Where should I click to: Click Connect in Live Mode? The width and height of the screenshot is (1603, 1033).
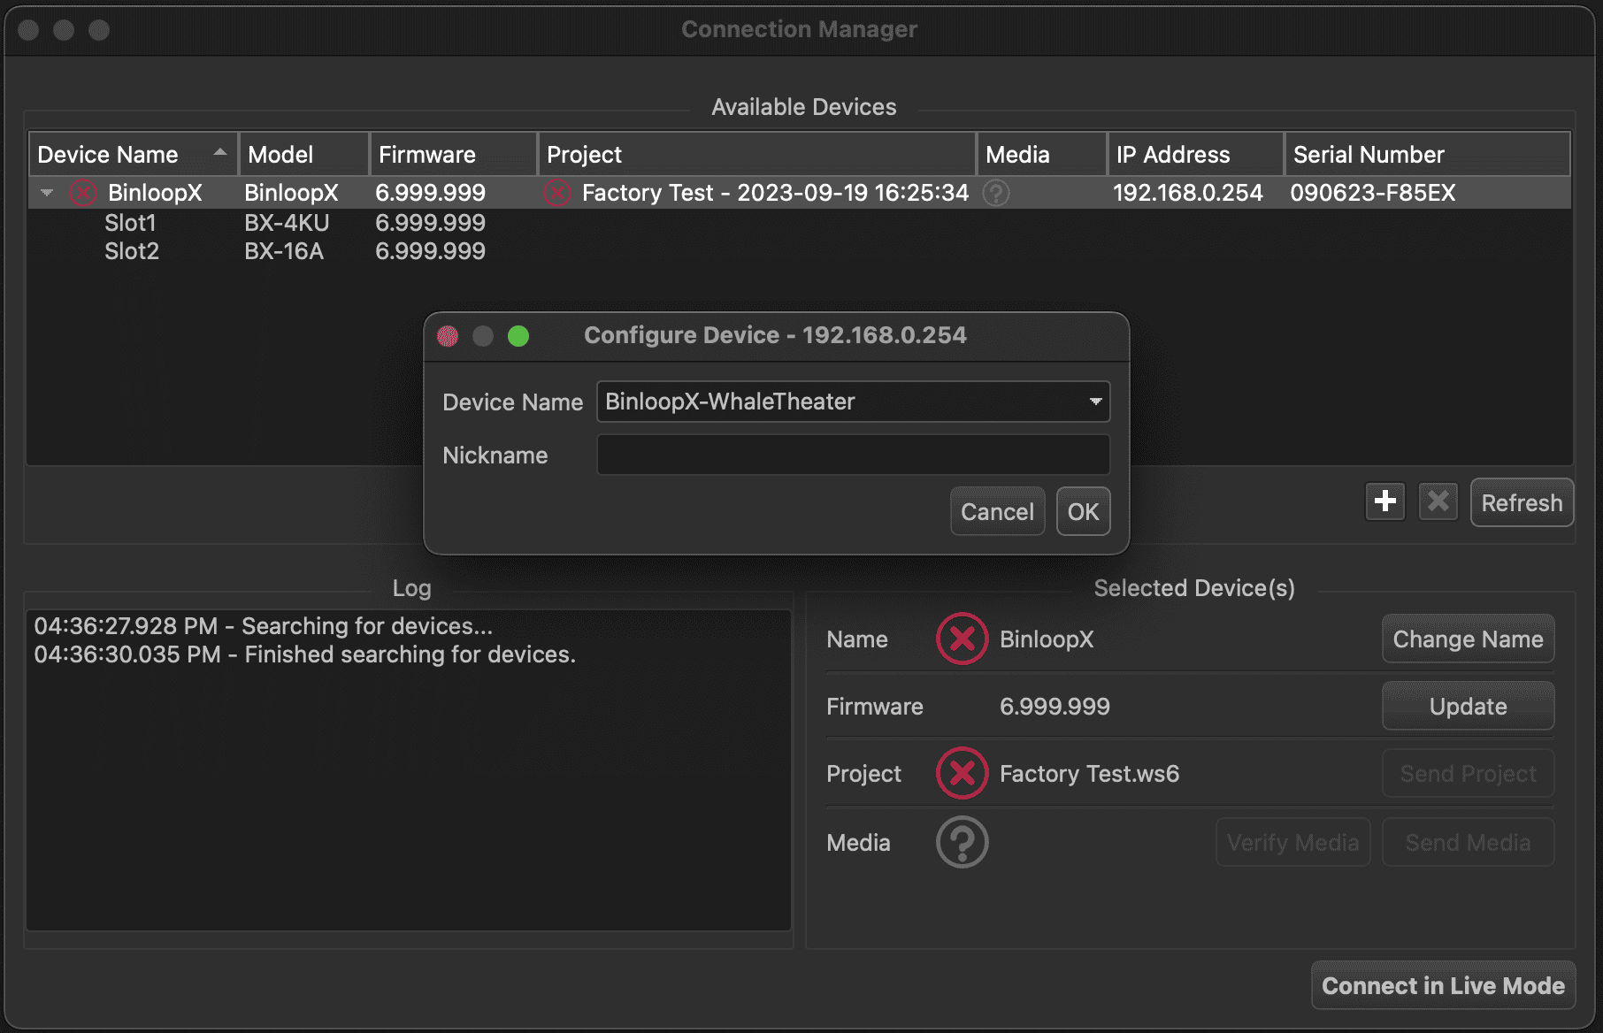(1443, 985)
